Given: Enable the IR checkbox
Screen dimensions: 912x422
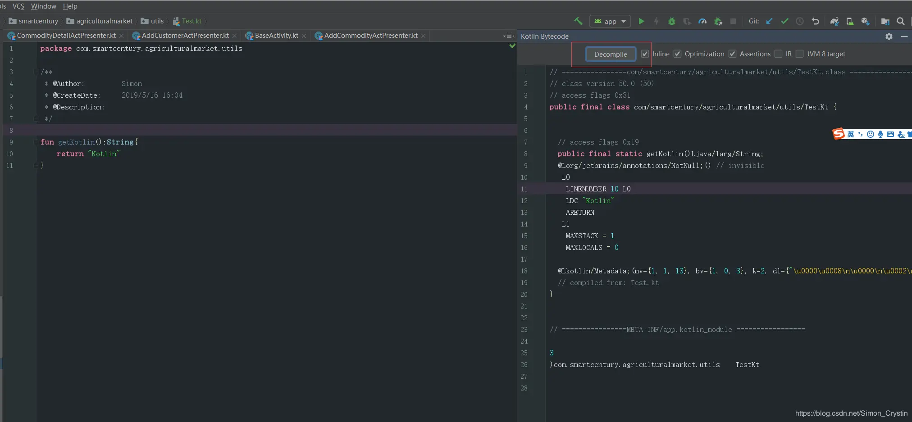Looking at the screenshot, I should coord(778,54).
